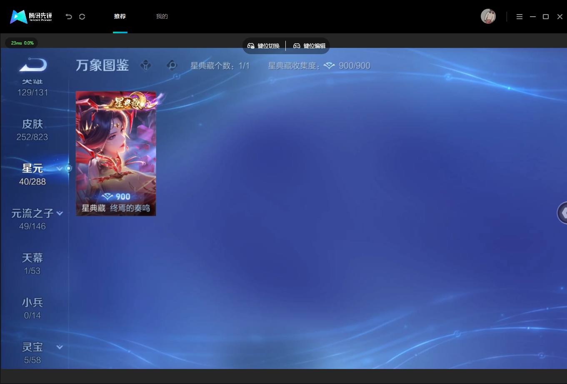Open the user avatar profile
567x384 pixels.
point(488,17)
